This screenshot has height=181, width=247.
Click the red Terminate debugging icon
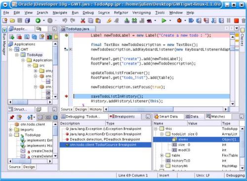point(237,21)
